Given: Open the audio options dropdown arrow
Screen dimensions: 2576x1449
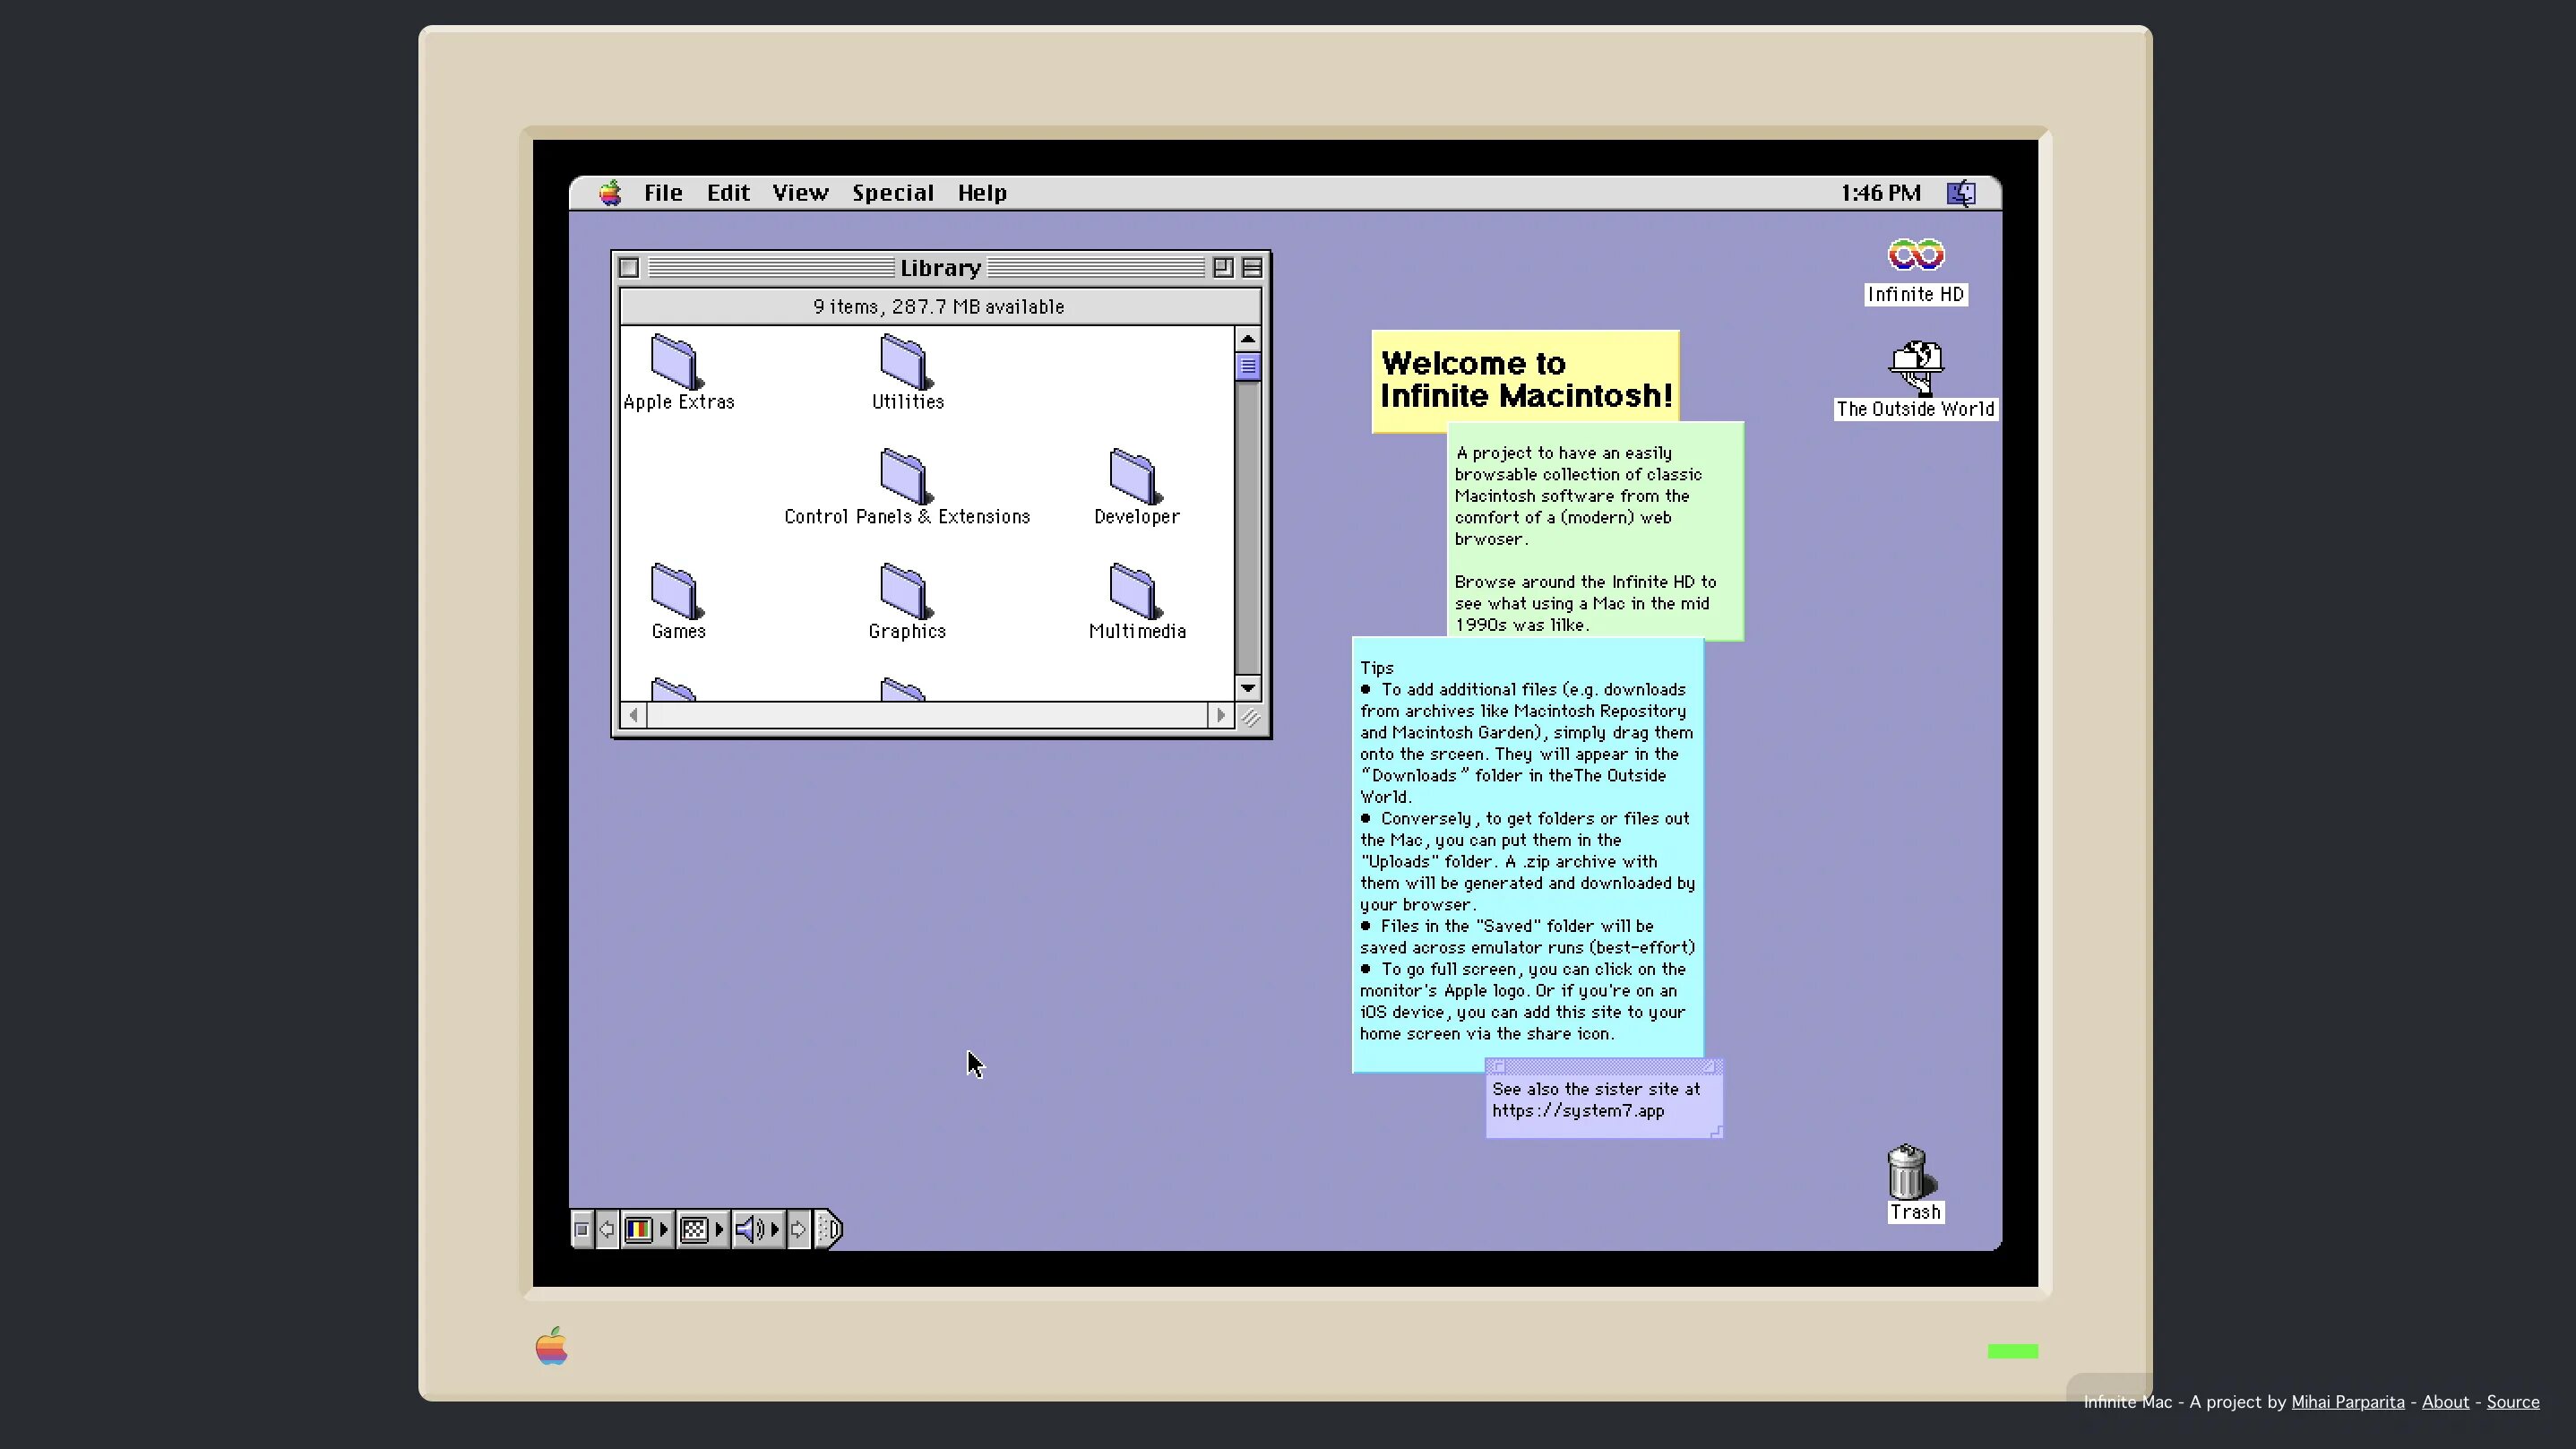Looking at the screenshot, I should pyautogui.click(x=776, y=1229).
